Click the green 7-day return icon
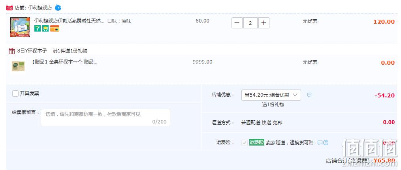 [x=38, y=28]
